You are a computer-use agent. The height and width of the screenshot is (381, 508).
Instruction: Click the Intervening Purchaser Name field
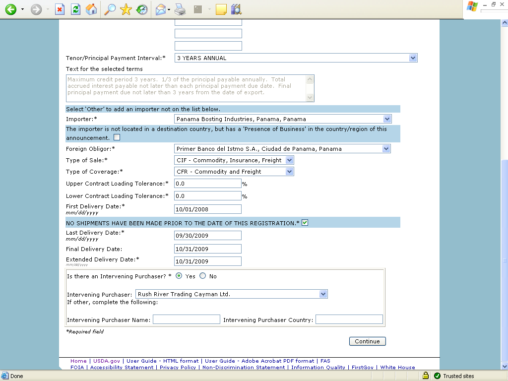pos(187,319)
